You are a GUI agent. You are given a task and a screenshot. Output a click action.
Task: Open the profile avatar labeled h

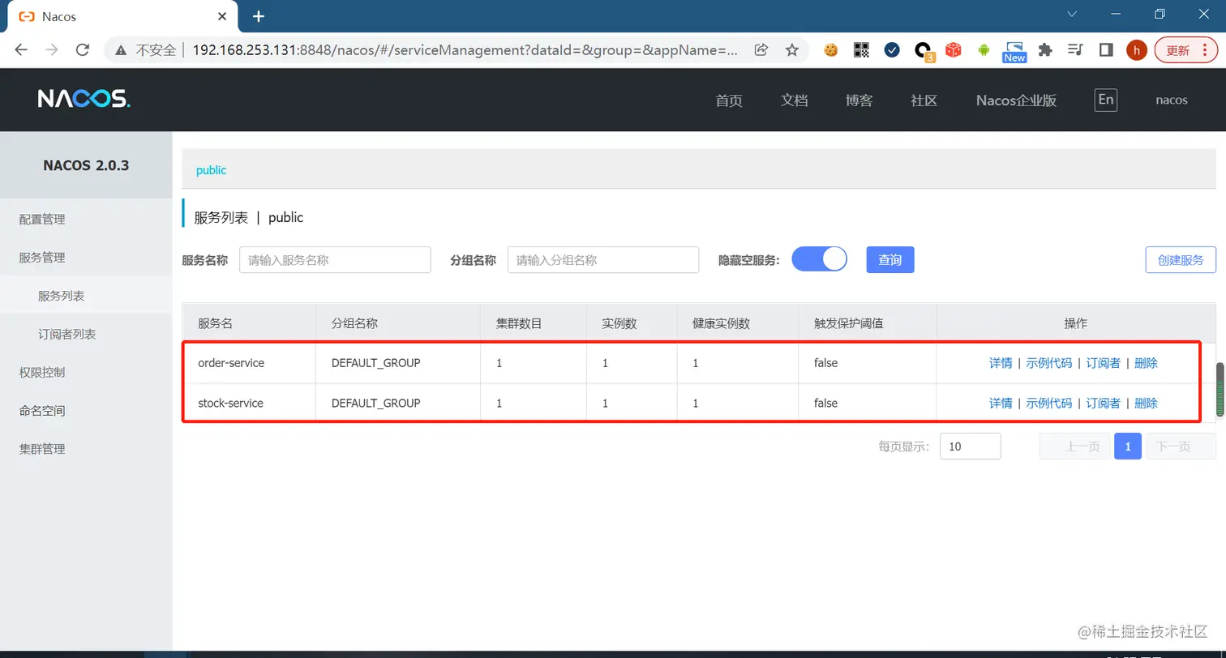[x=1137, y=50]
